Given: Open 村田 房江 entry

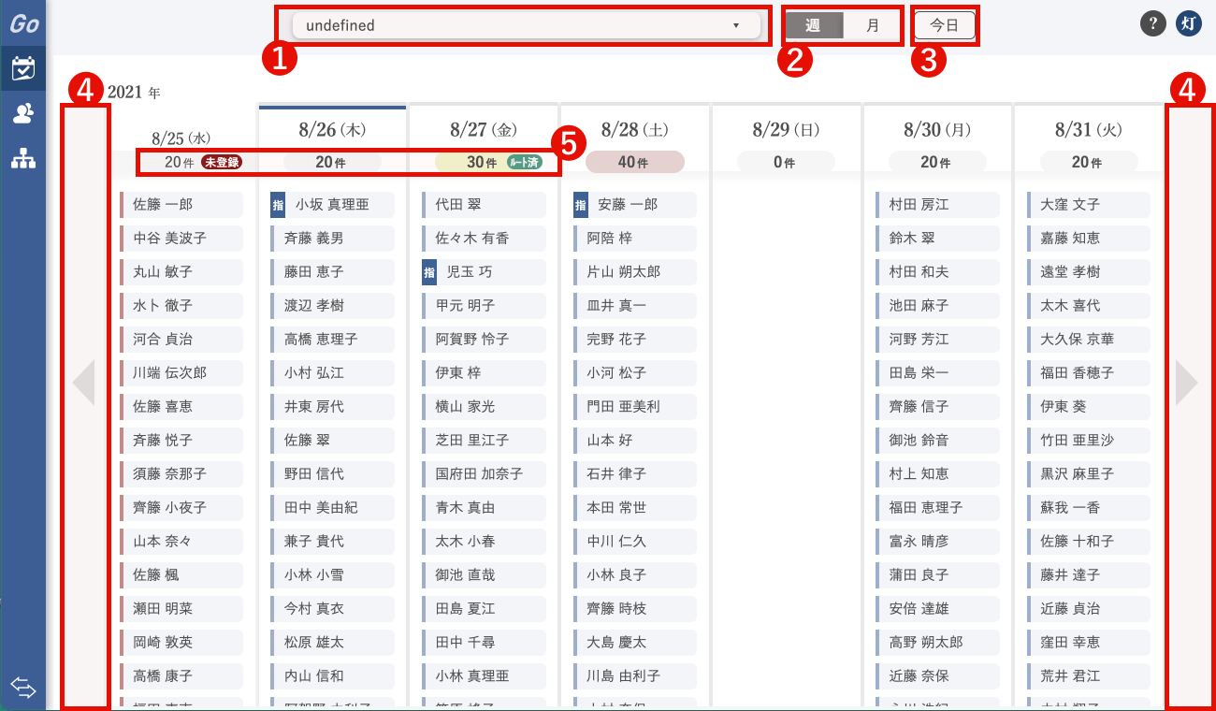Looking at the screenshot, I should pos(937,205).
